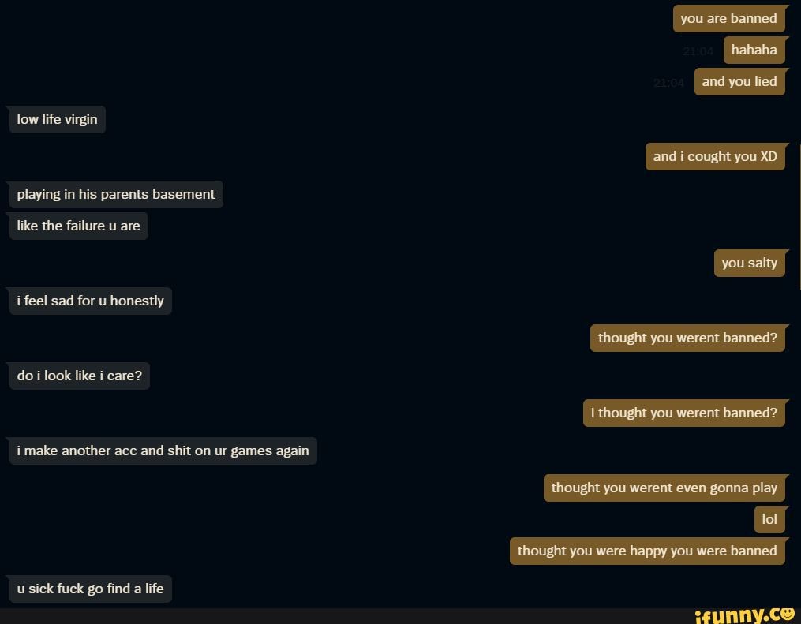Click 'thought you were happy you were banned'
The image size is (801, 624).
click(647, 551)
